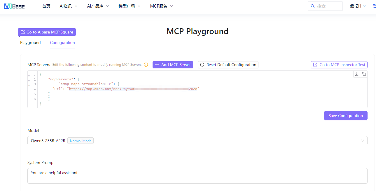Click the MCP Playground heading
This screenshot has width=376, height=191.
pos(197,31)
